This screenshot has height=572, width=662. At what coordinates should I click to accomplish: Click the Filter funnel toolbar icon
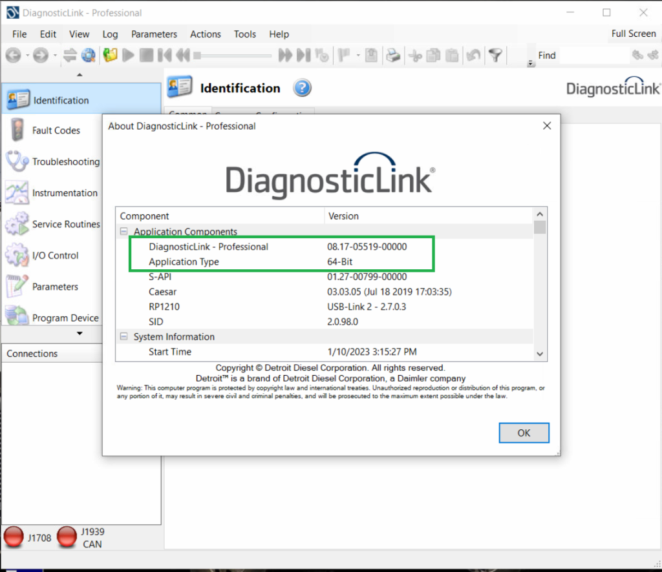(496, 56)
